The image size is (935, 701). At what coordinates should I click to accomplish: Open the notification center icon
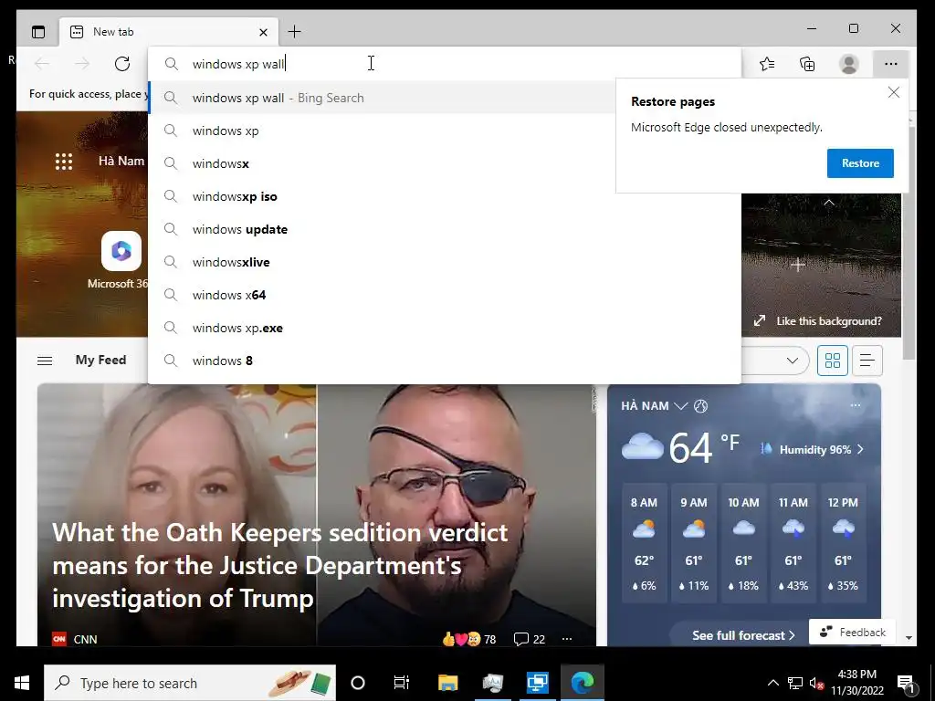(x=906, y=683)
